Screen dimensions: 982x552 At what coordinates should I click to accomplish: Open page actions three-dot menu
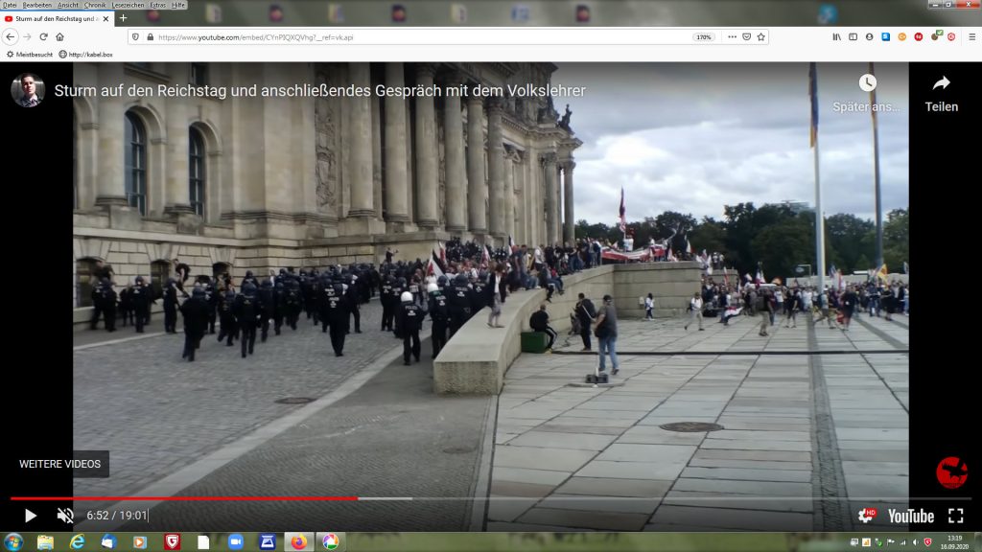pos(730,36)
